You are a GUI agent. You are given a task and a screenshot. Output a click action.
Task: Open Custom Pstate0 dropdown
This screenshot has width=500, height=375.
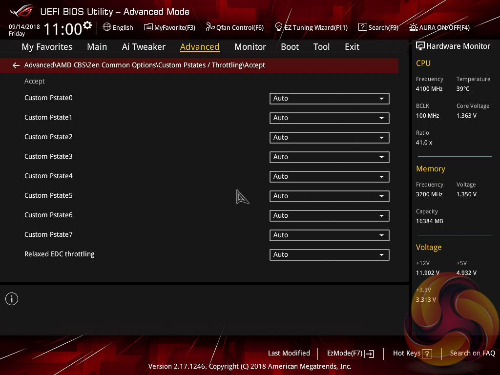click(x=330, y=99)
